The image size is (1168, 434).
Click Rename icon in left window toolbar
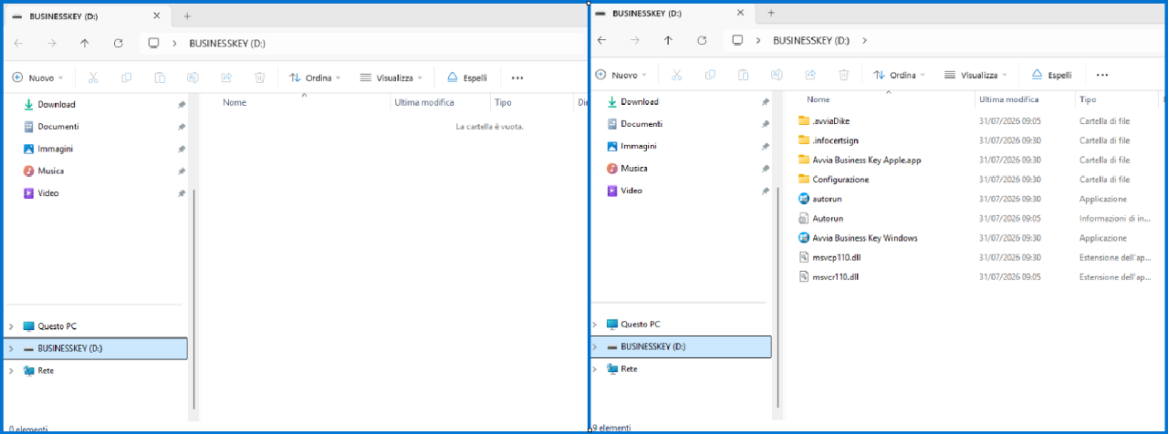click(193, 77)
